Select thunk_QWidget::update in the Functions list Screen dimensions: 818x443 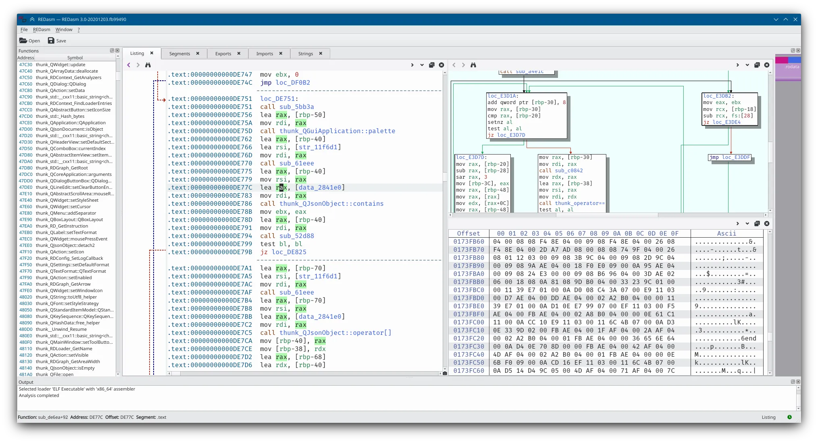click(61, 65)
